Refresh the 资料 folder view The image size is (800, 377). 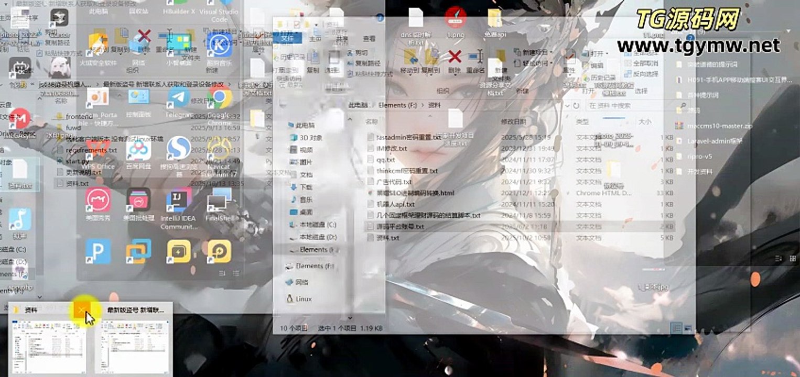[576, 105]
